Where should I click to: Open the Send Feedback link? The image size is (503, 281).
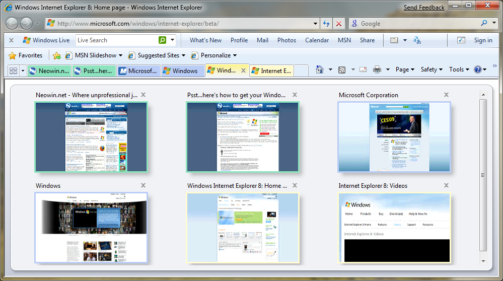pos(424,8)
